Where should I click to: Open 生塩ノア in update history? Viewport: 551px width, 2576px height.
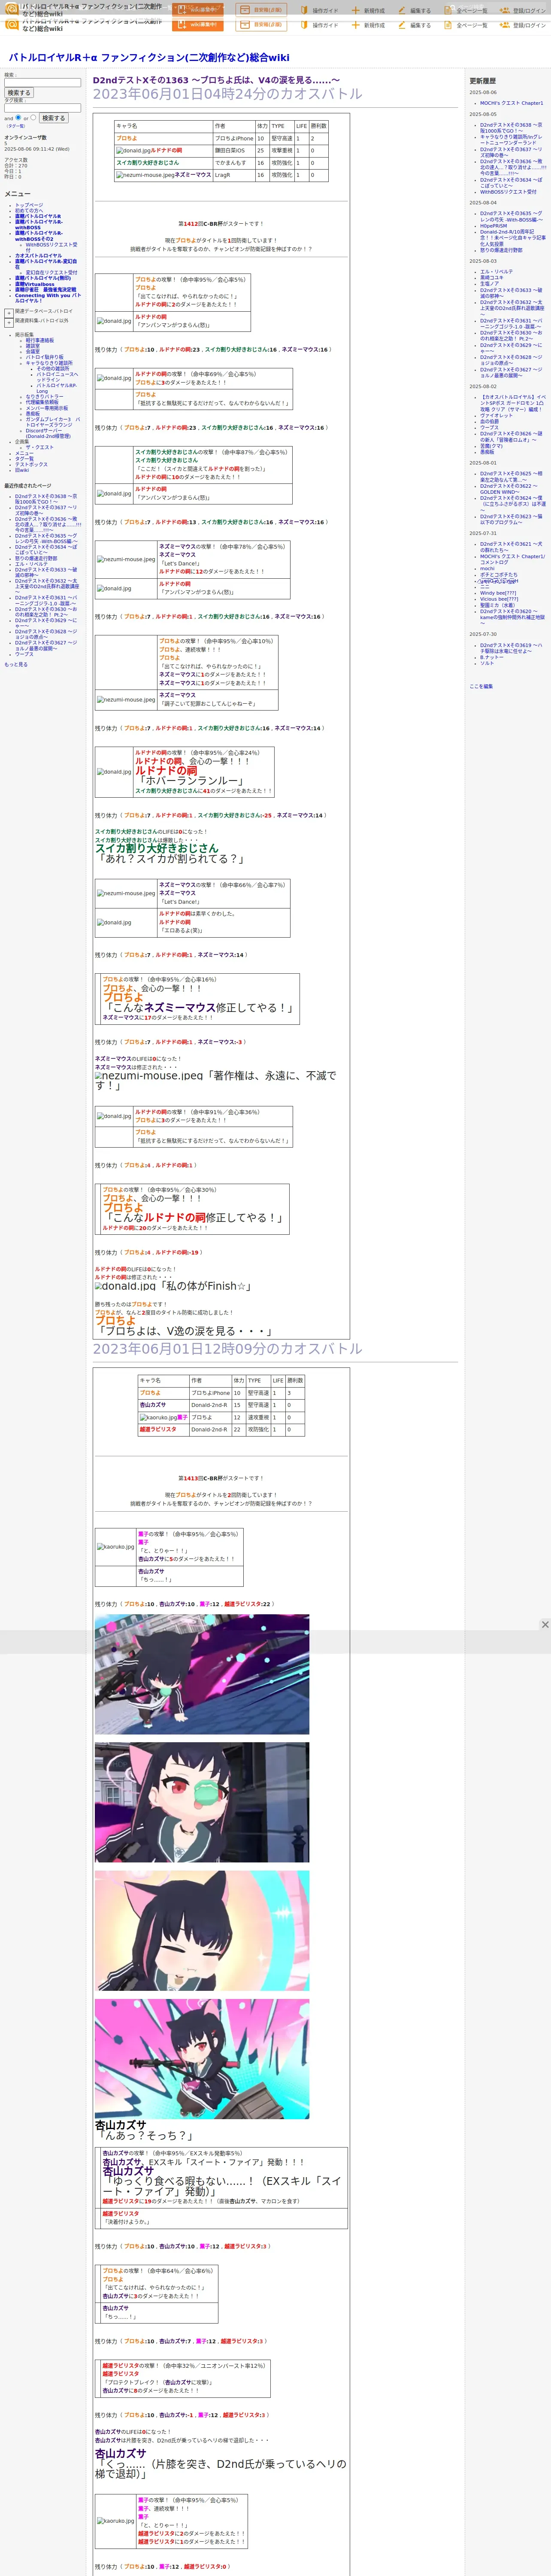489,284
